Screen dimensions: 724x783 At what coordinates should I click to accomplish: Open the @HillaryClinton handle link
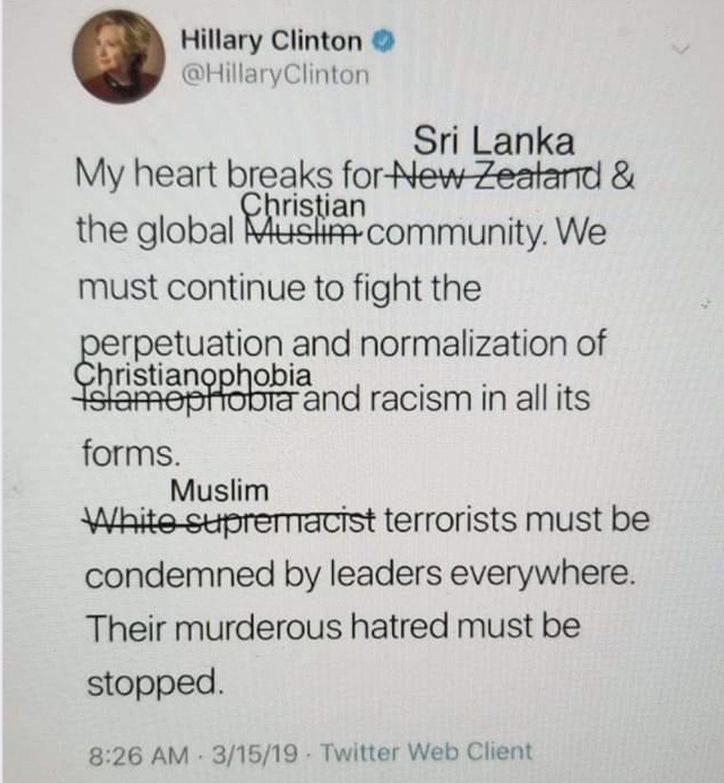coord(275,75)
